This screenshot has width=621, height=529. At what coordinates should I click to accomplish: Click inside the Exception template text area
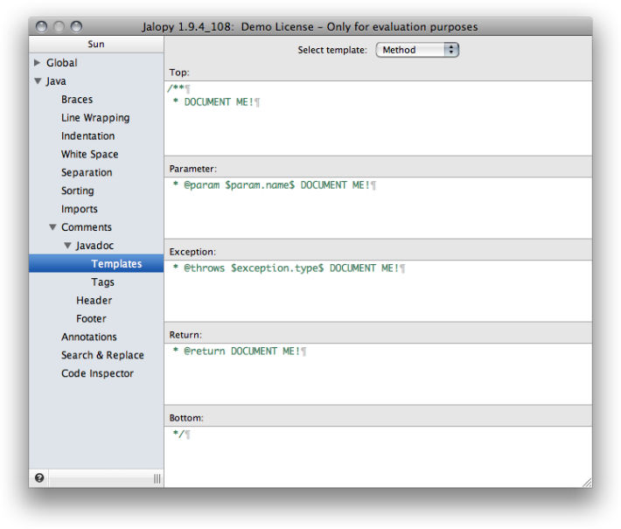pyautogui.click(x=378, y=291)
